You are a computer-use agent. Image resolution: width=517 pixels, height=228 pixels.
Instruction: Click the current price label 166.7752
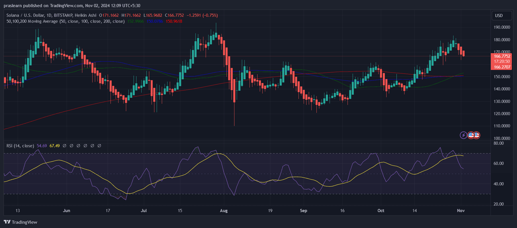pos(502,56)
